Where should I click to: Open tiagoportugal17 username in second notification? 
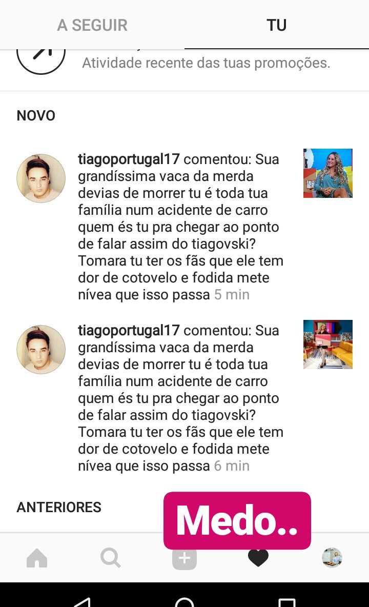tap(129, 330)
